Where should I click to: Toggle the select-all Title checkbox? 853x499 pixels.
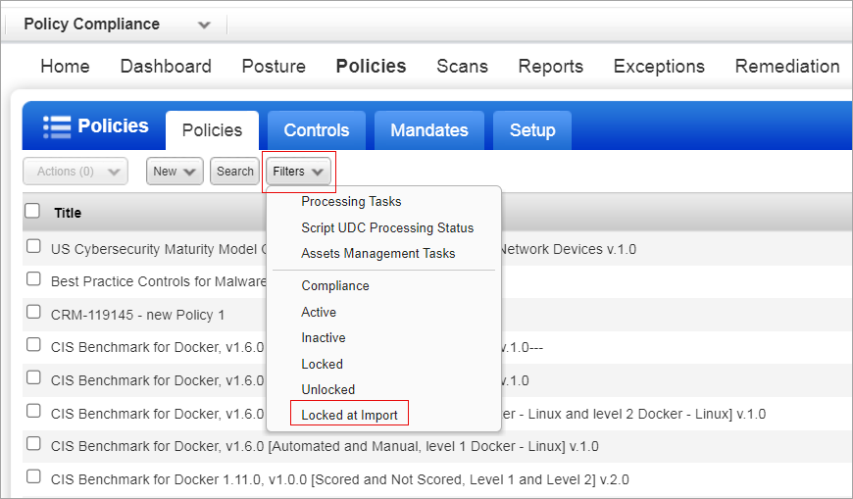pyautogui.click(x=33, y=211)
